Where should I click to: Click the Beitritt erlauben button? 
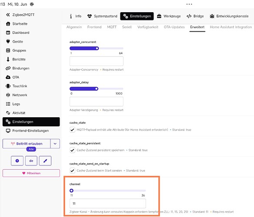27,144
